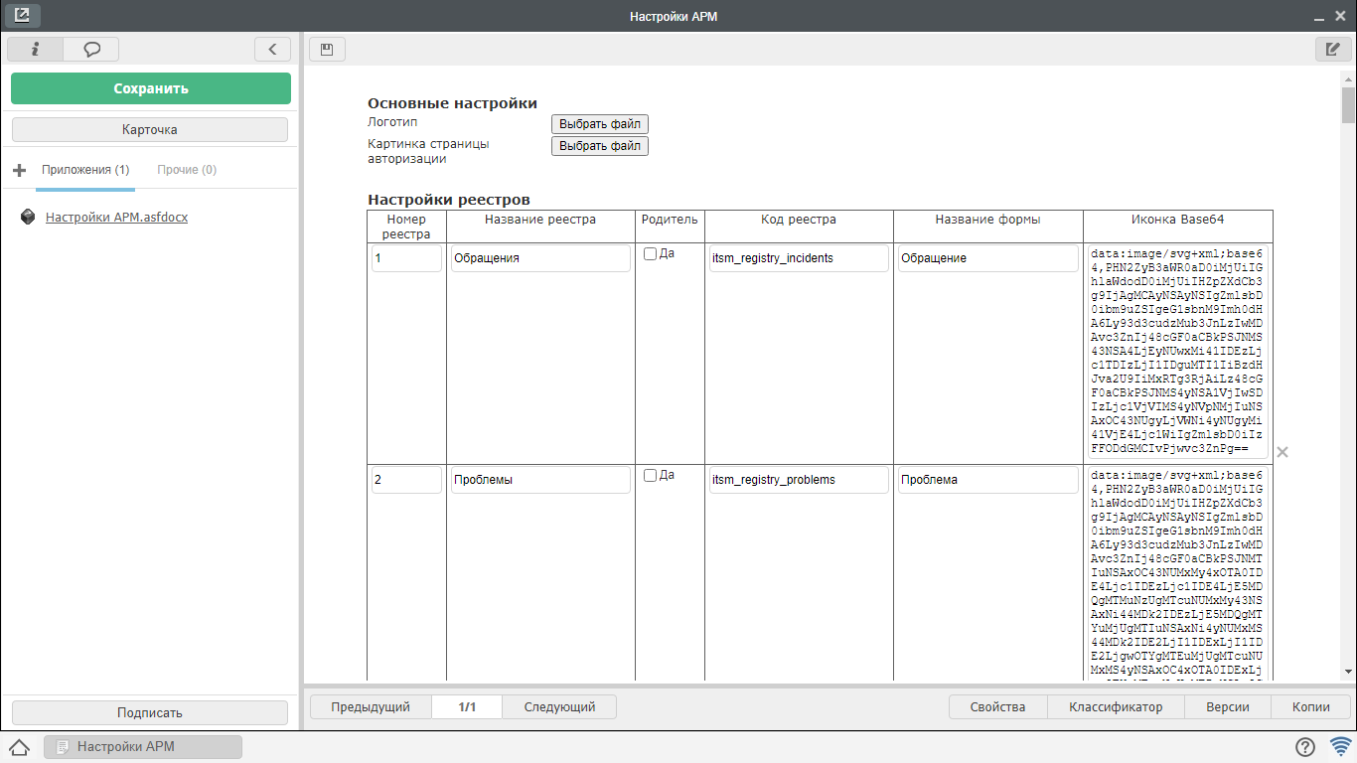The height and width of the screenshot is (763, 1357).
Task: Click the Base64 icon textarea in row 2
Action: pyautogui.click(x=1177, y=573)
